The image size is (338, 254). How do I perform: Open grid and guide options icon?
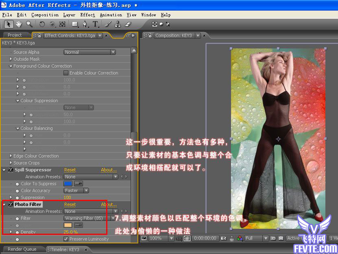[x=179, y=239]
